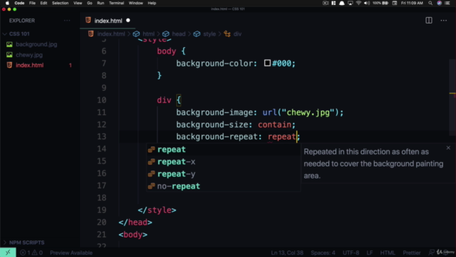Open the Run menu

[x=100, y=3]
